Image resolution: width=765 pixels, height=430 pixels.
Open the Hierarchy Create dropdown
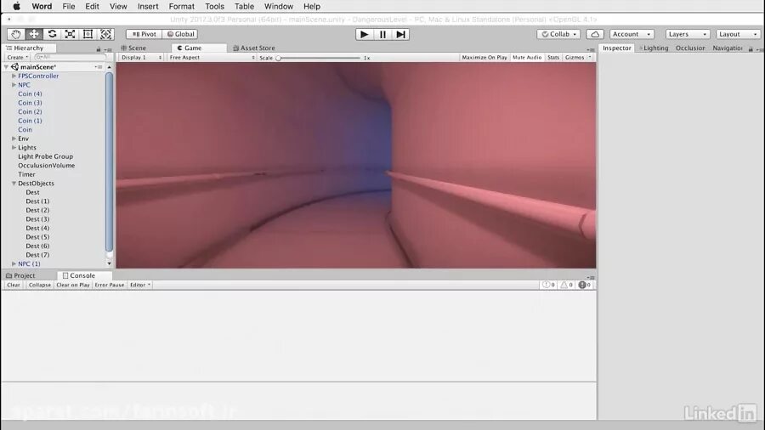pyautogui.click(x=18, y=58)
